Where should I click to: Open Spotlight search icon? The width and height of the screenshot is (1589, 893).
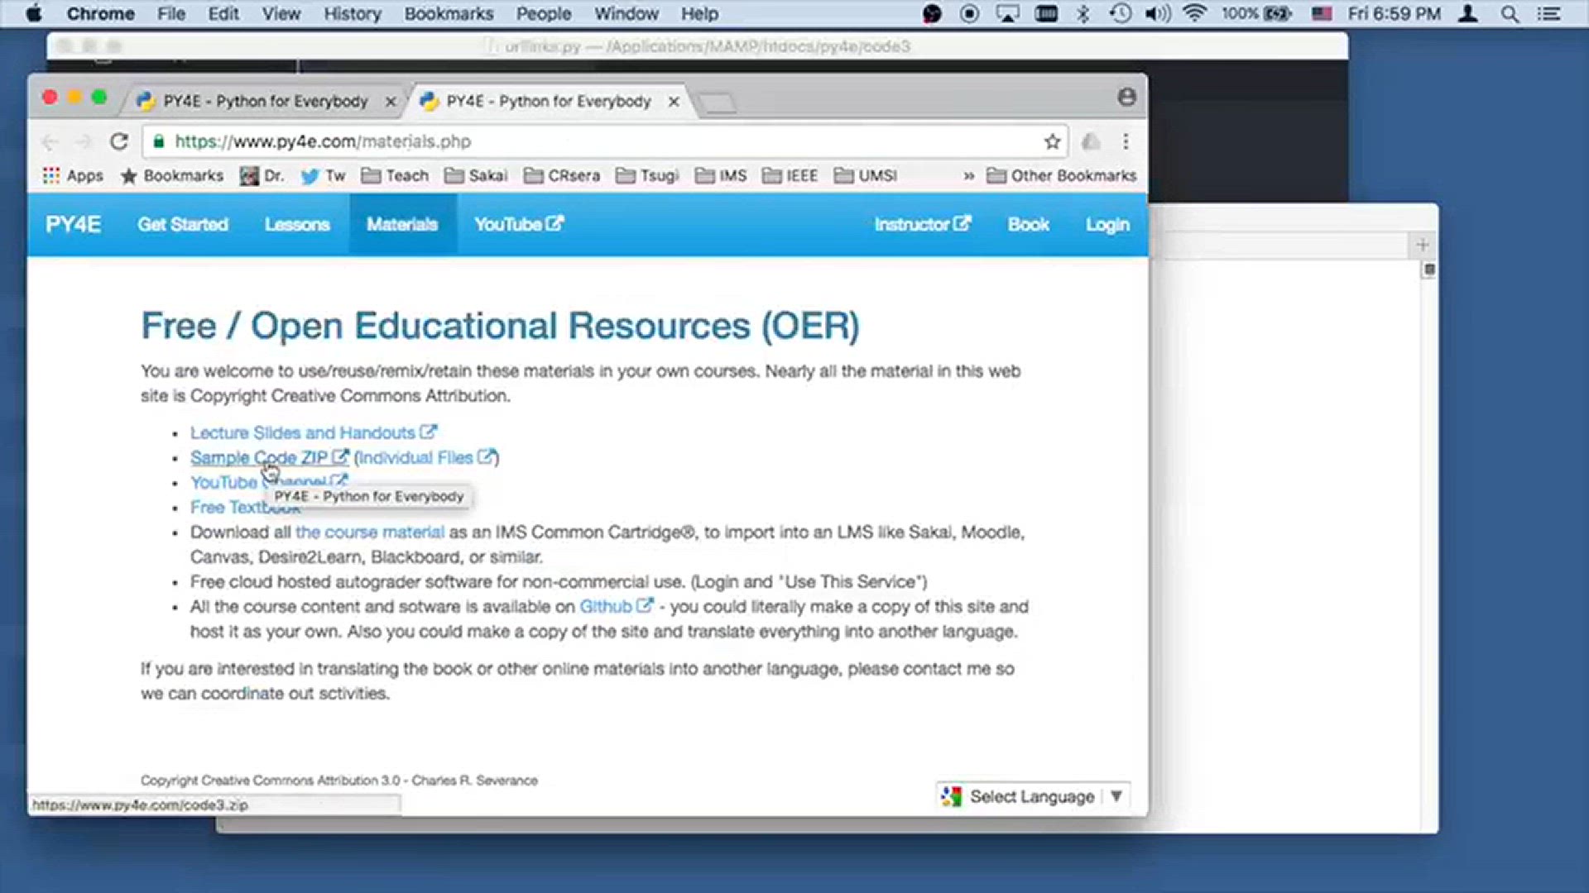click(x=1510, y=14)
